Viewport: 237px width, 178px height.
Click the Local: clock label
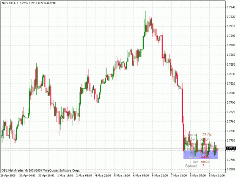coord(193,135)
